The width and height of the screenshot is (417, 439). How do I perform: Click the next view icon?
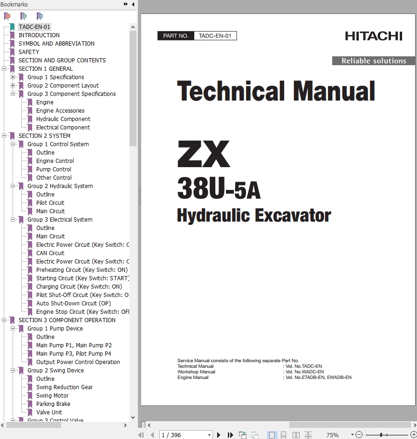255,435
